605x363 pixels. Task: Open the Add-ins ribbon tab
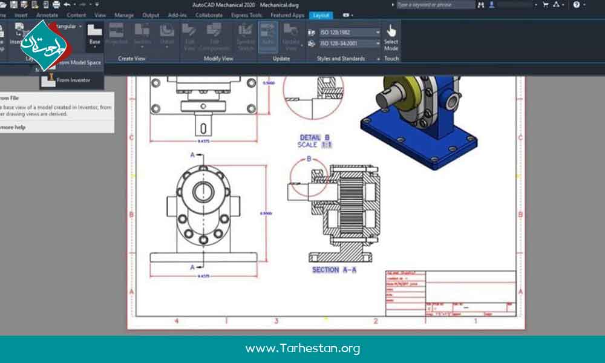177,15
